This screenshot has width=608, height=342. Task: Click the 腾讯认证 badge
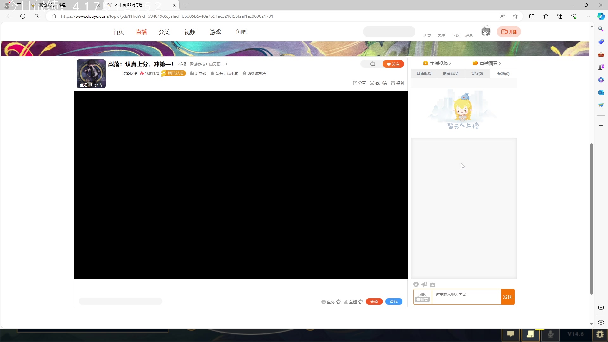174,73
